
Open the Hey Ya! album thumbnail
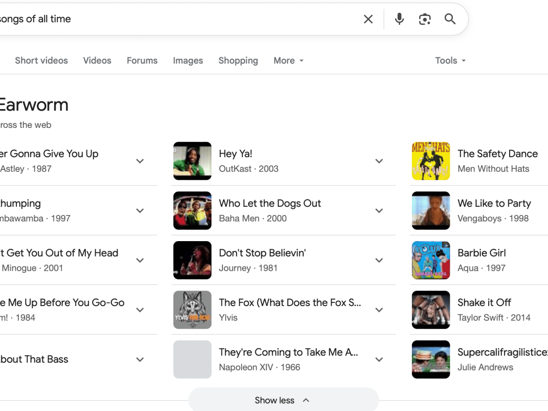point(192,161)
